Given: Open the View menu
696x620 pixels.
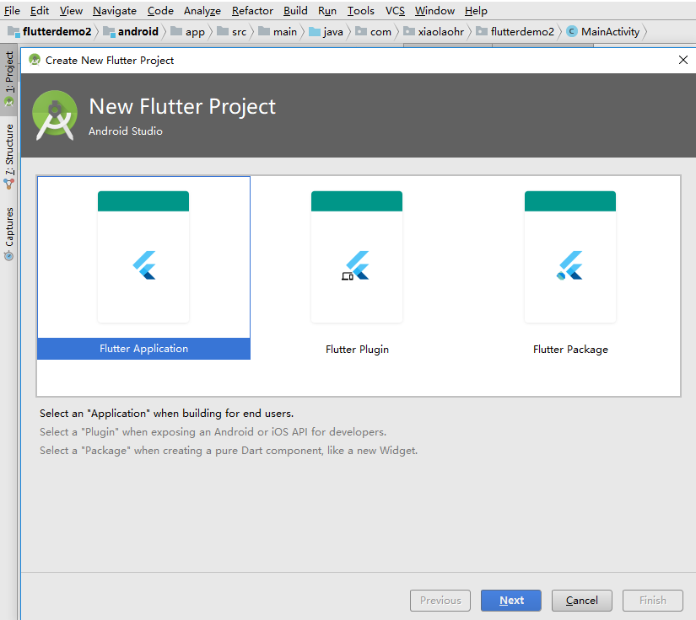Looking at the screenshot, I should coord(71,11).
